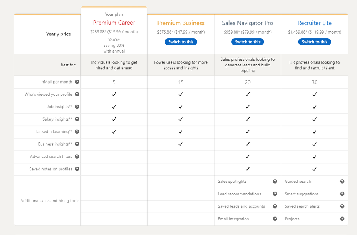Viewport: 357px width, 235px height.
Task: Open the help icon beside Smart suggestions
Action: 342,194
